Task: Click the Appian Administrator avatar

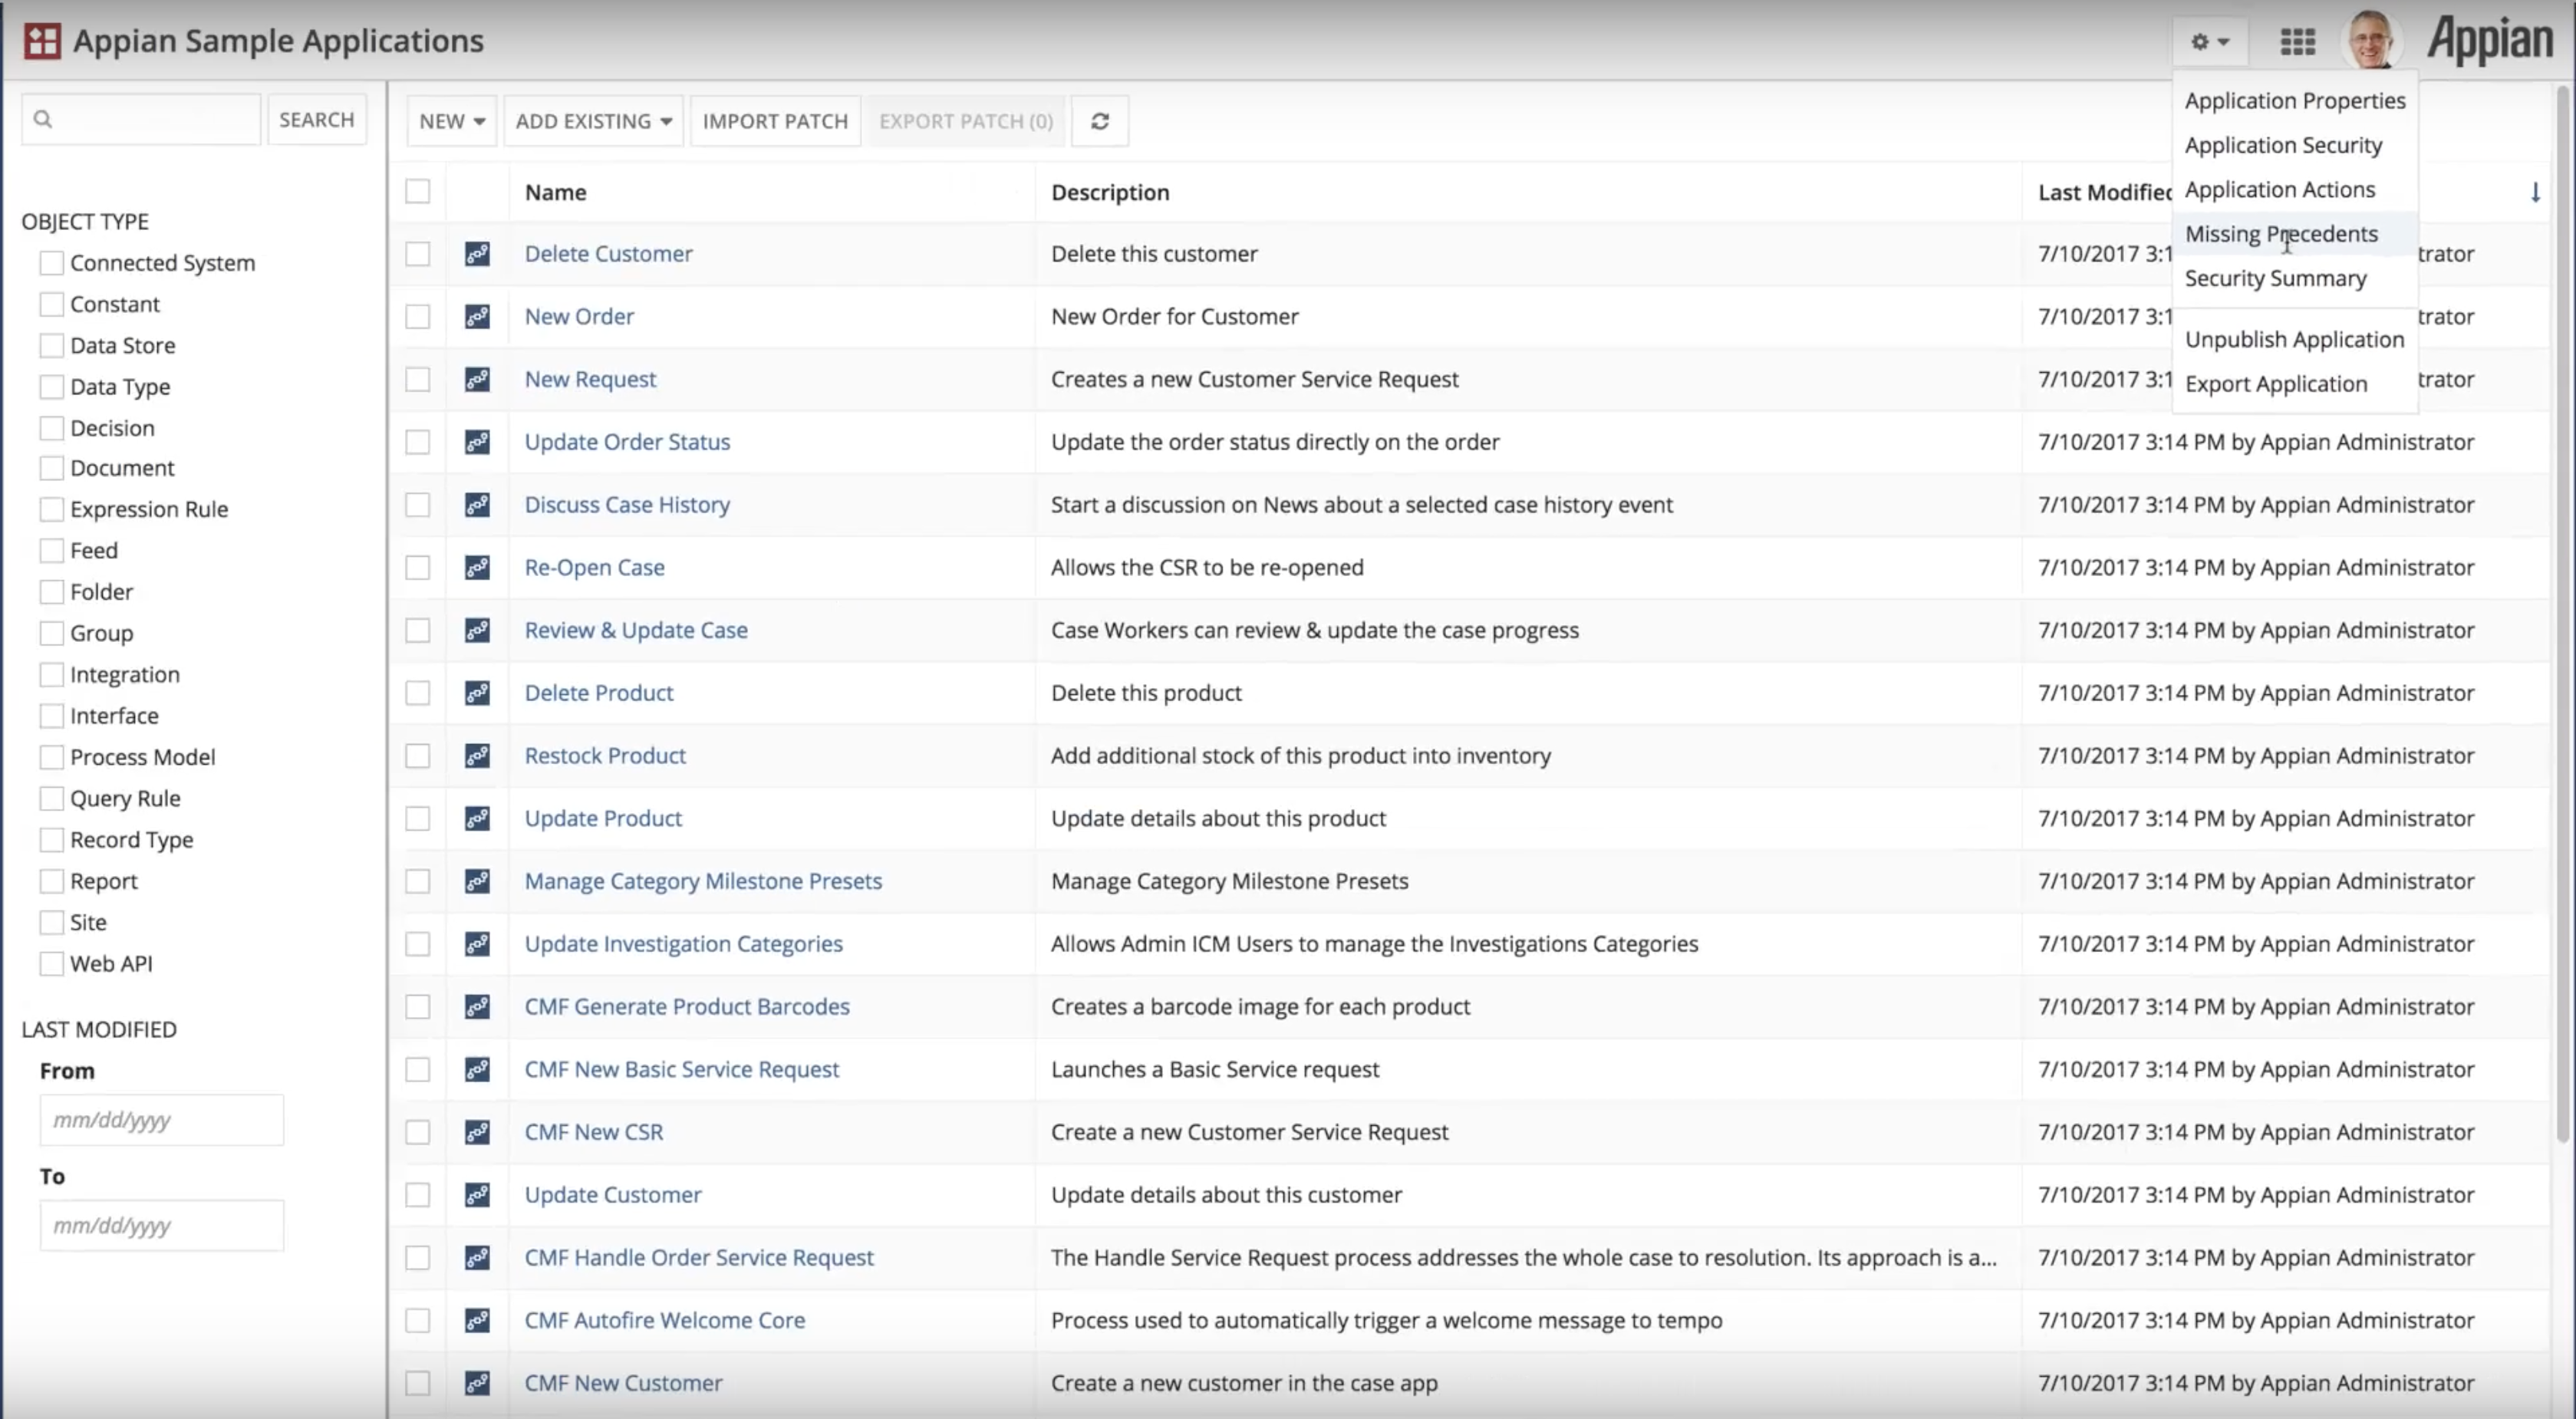Action: (x=2373, y=42)
